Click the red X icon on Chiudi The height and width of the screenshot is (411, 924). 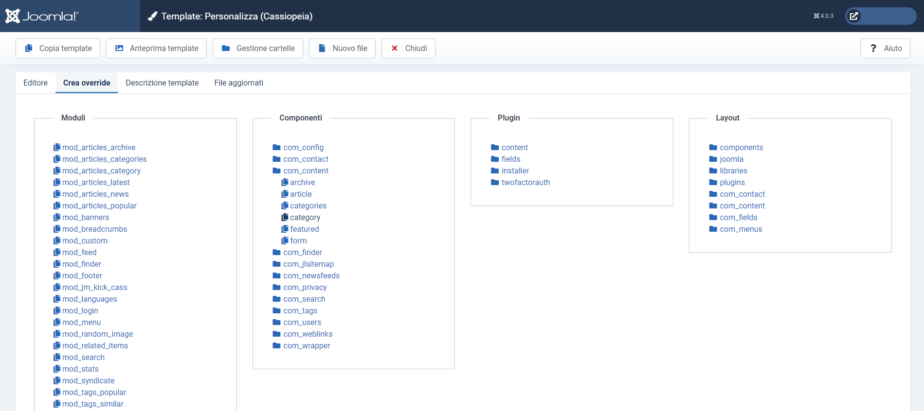(x=395, y=48)
